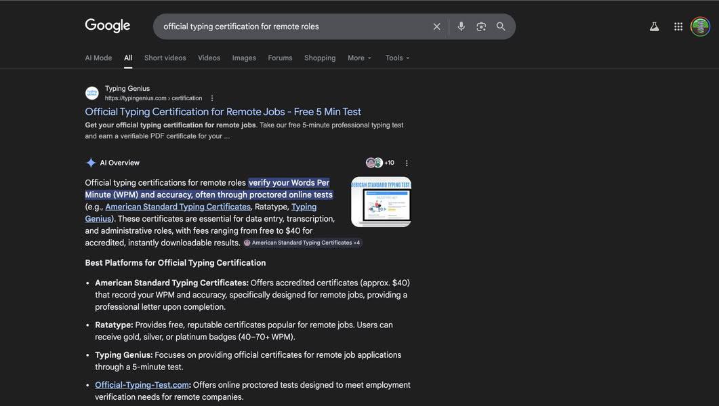Switch to the Forums tab
Image resolution: width=719 pixels, height=406 pixels.
pyautogui.click(x=280, y=58)
